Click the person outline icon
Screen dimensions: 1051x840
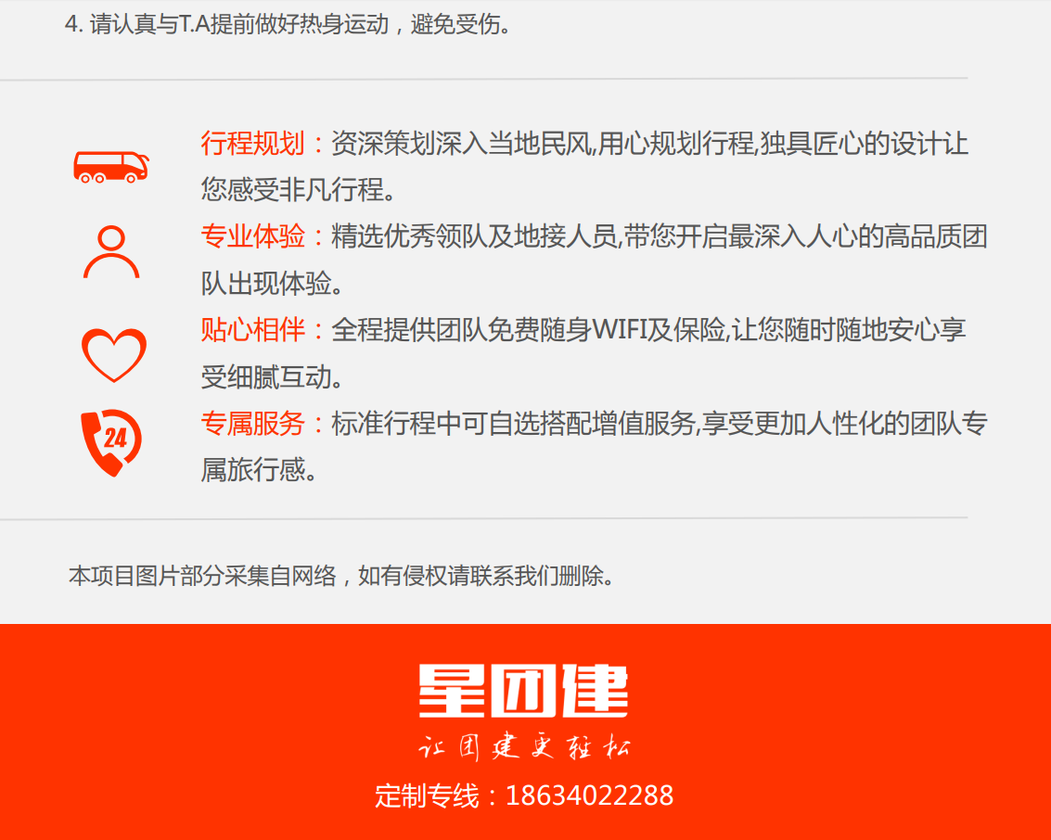click(111, 252)
